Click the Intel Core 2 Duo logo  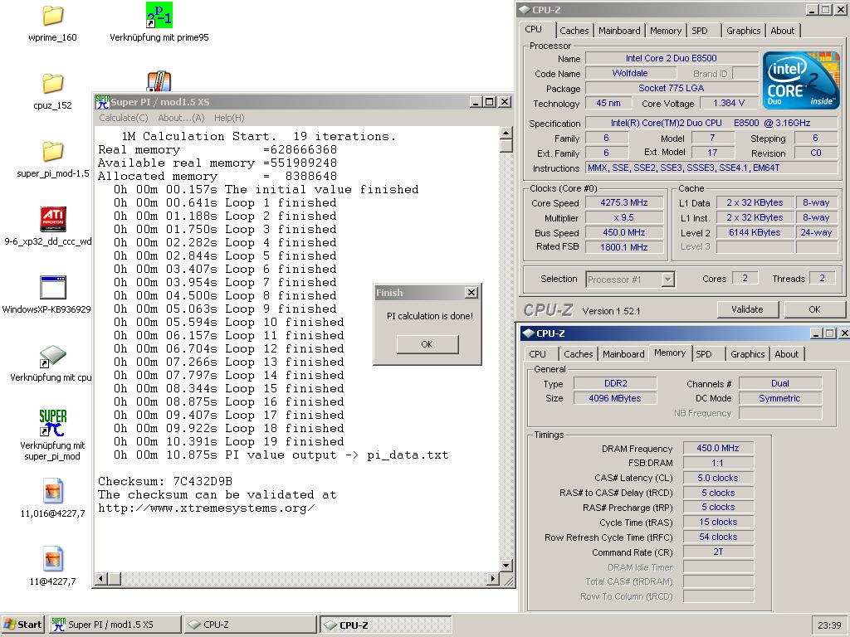[x=800, y=80]
